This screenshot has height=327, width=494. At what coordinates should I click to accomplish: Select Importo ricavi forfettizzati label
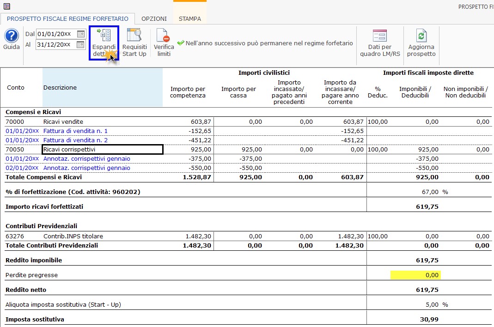coord(44,206)
